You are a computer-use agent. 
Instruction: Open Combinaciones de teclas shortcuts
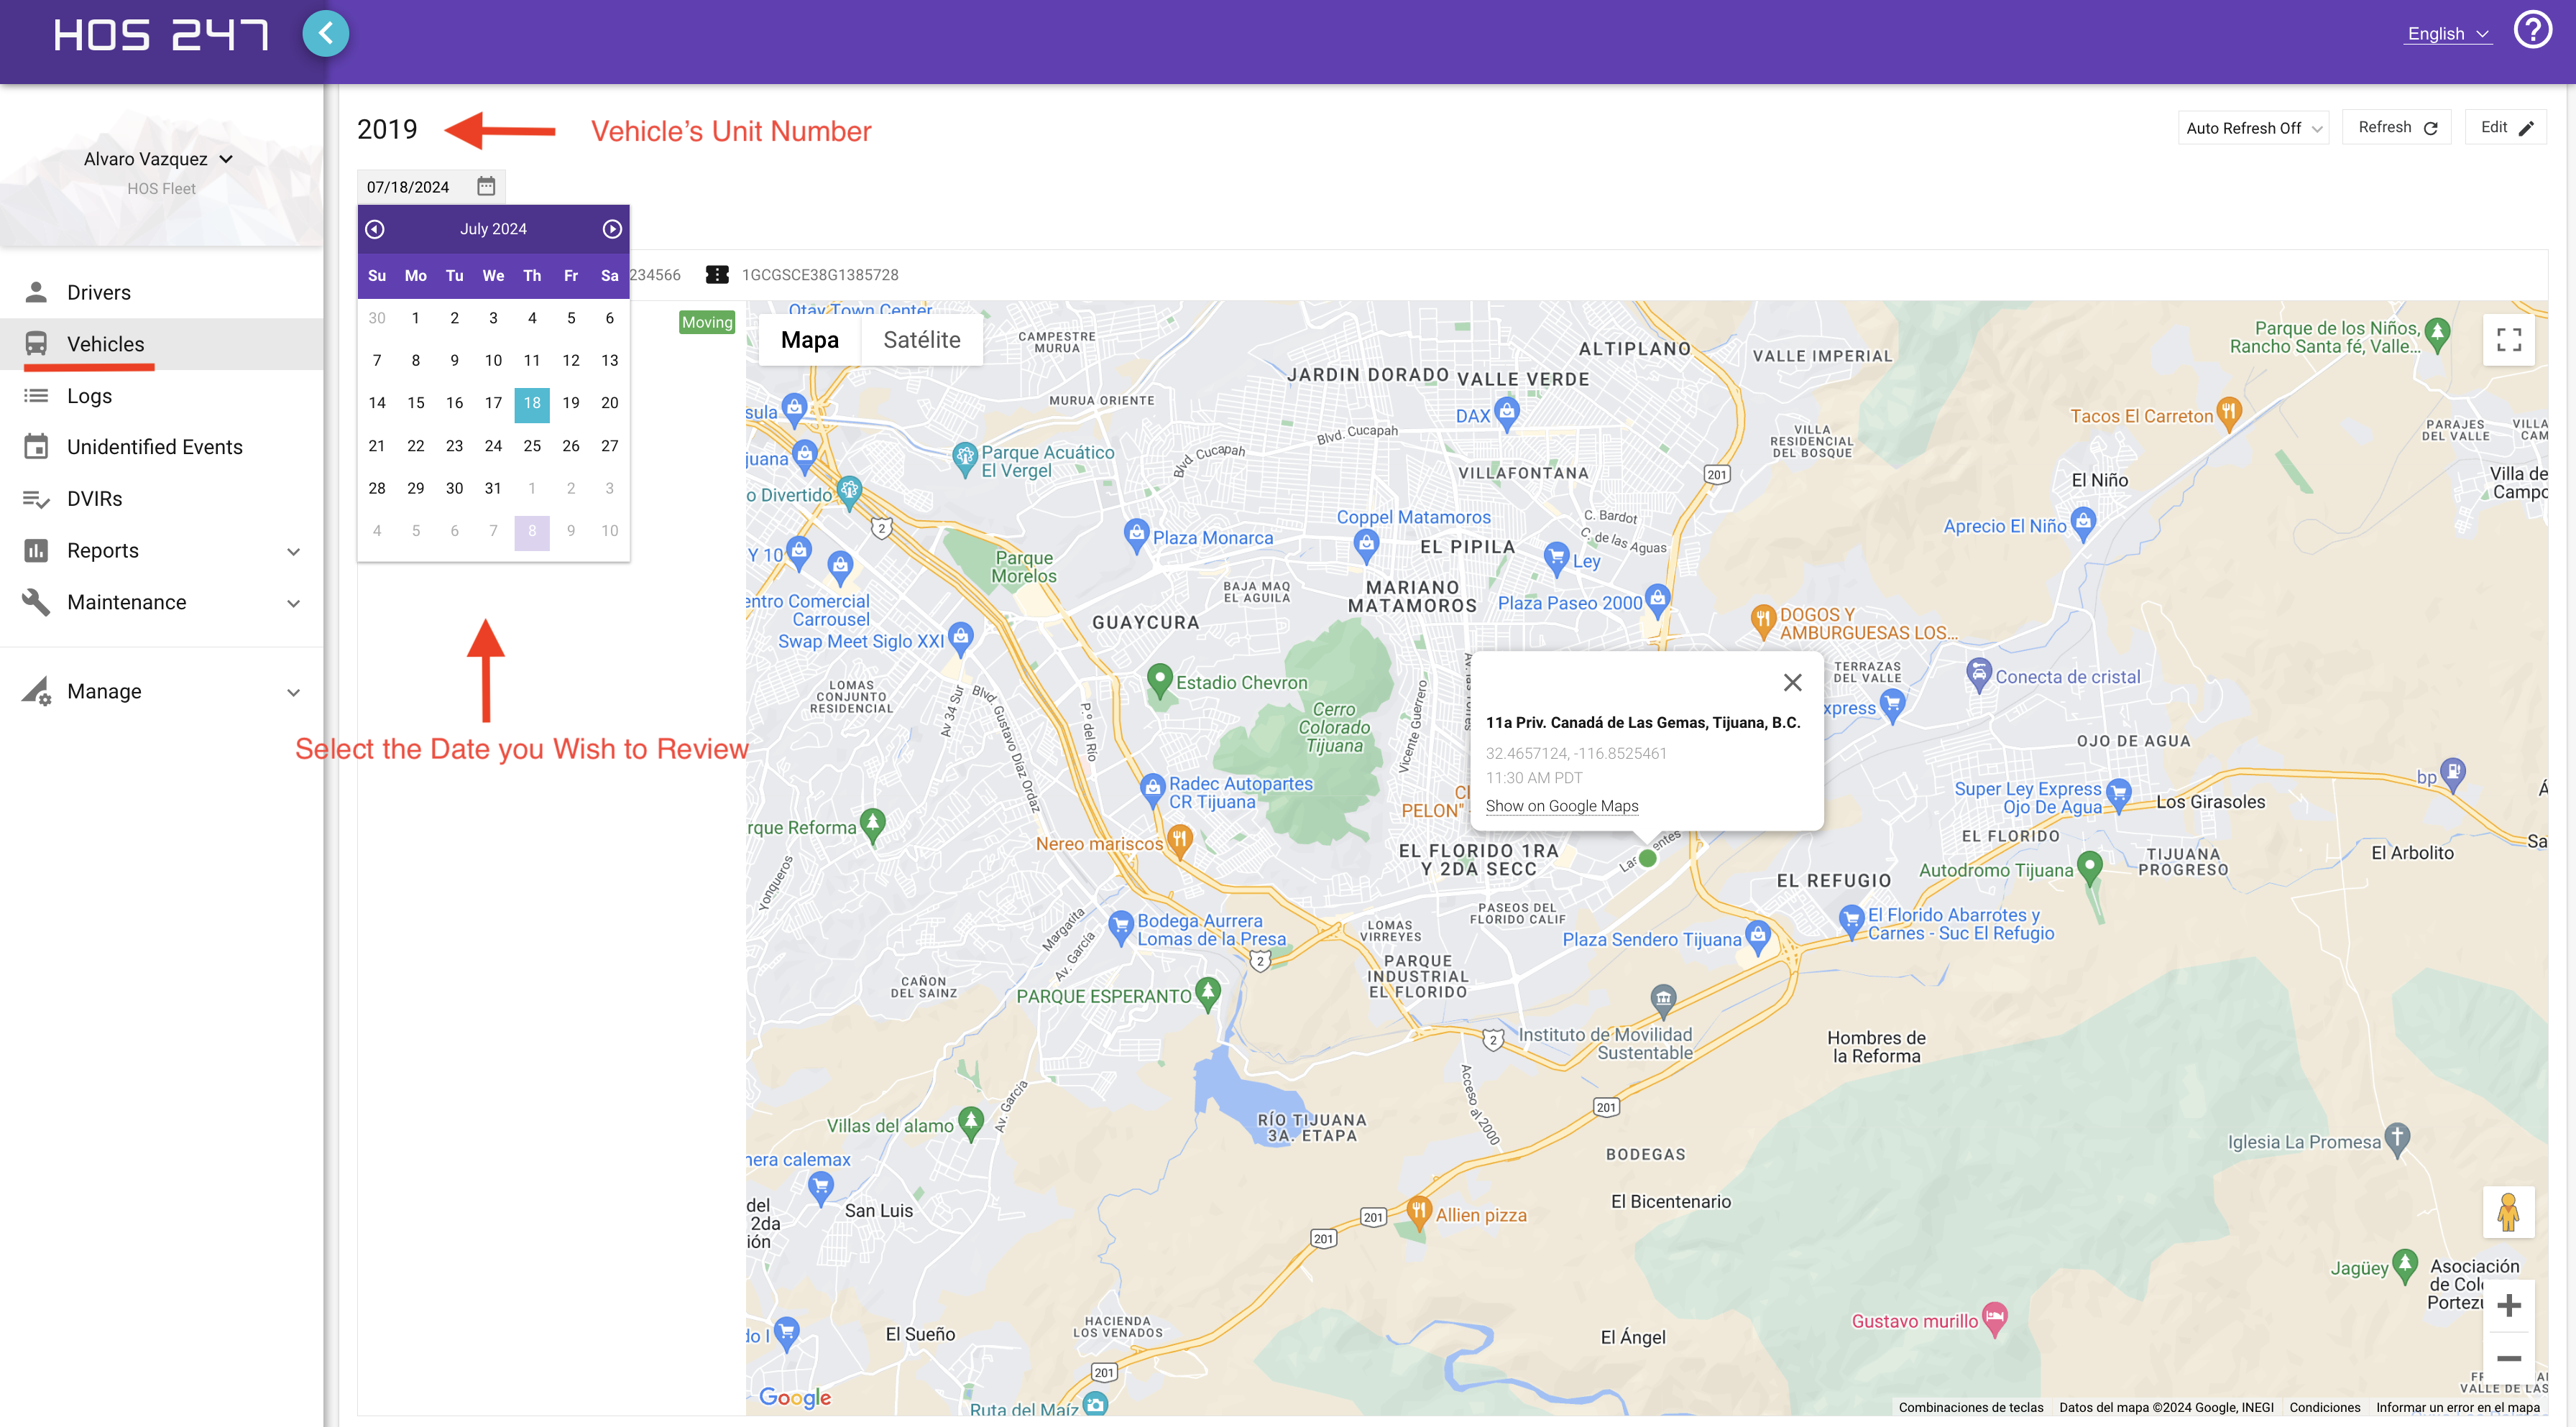pos(1970,1407)
